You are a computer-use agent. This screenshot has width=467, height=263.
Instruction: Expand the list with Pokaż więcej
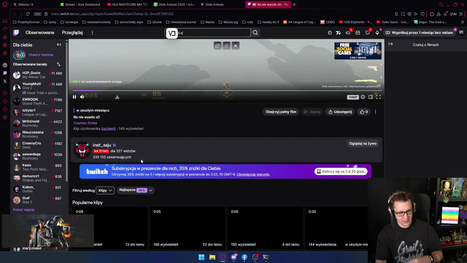(23, 210)
